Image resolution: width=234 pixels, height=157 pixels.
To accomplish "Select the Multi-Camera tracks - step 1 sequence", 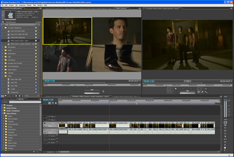I will pos(20,41).
